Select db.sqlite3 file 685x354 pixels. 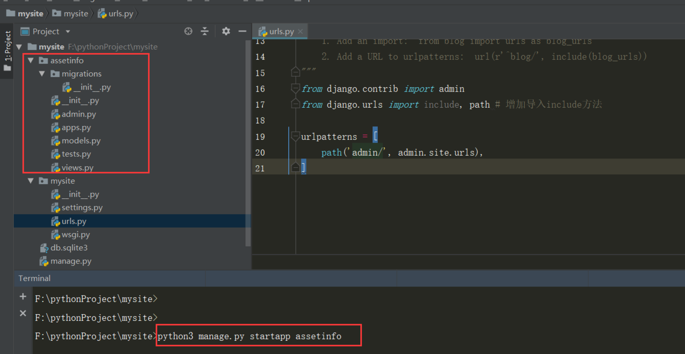tap(69, 248)
